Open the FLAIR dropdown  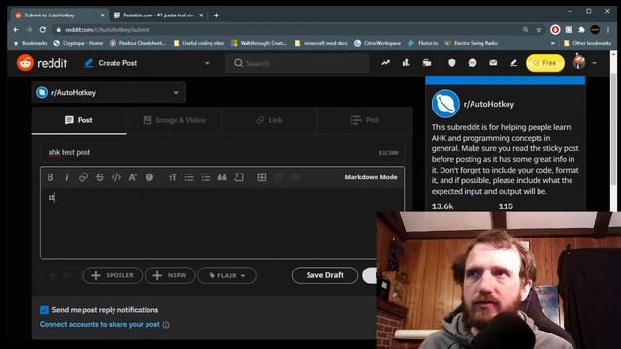pyautogui.click(x=227, y=275)
